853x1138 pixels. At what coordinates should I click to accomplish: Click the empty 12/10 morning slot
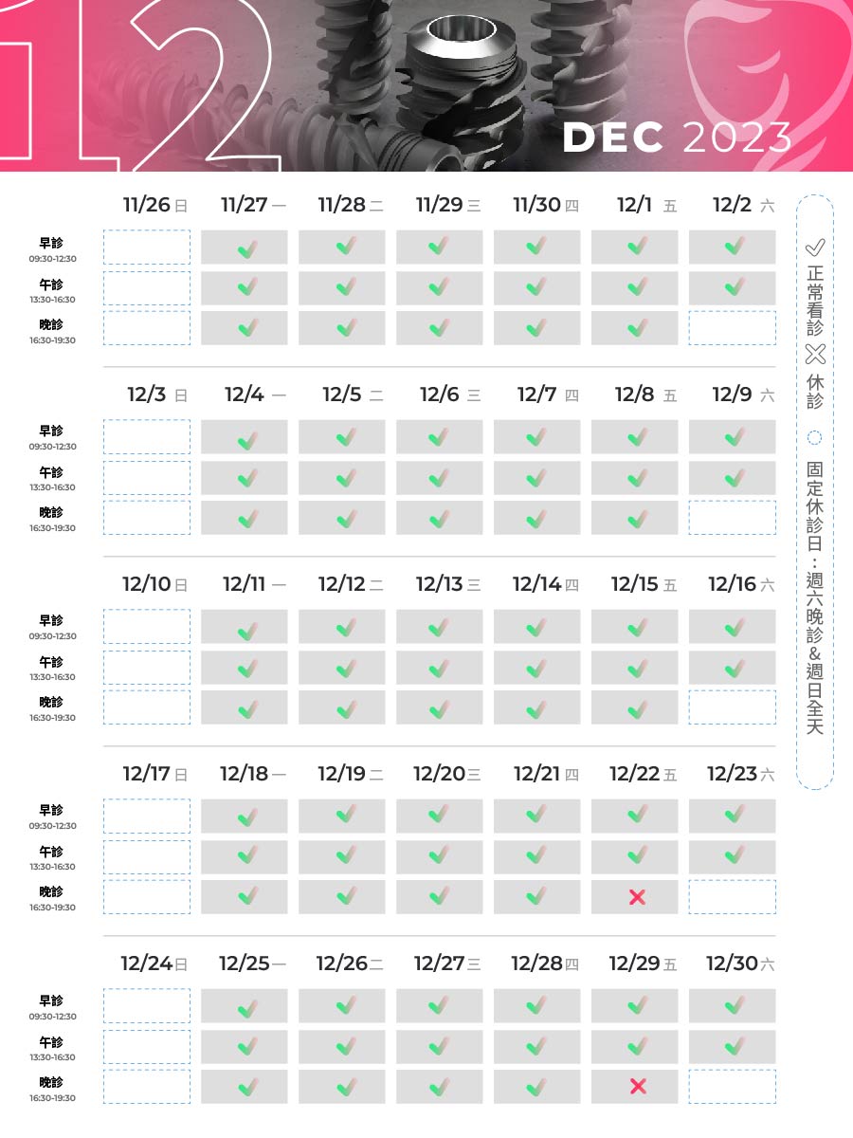coord(147,627)
